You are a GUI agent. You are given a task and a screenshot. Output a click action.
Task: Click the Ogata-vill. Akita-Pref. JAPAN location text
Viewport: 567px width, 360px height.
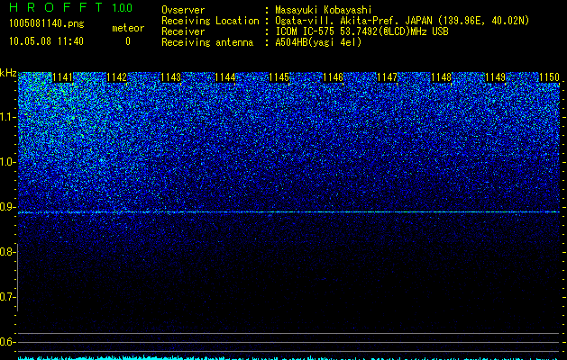coord(402,21)
